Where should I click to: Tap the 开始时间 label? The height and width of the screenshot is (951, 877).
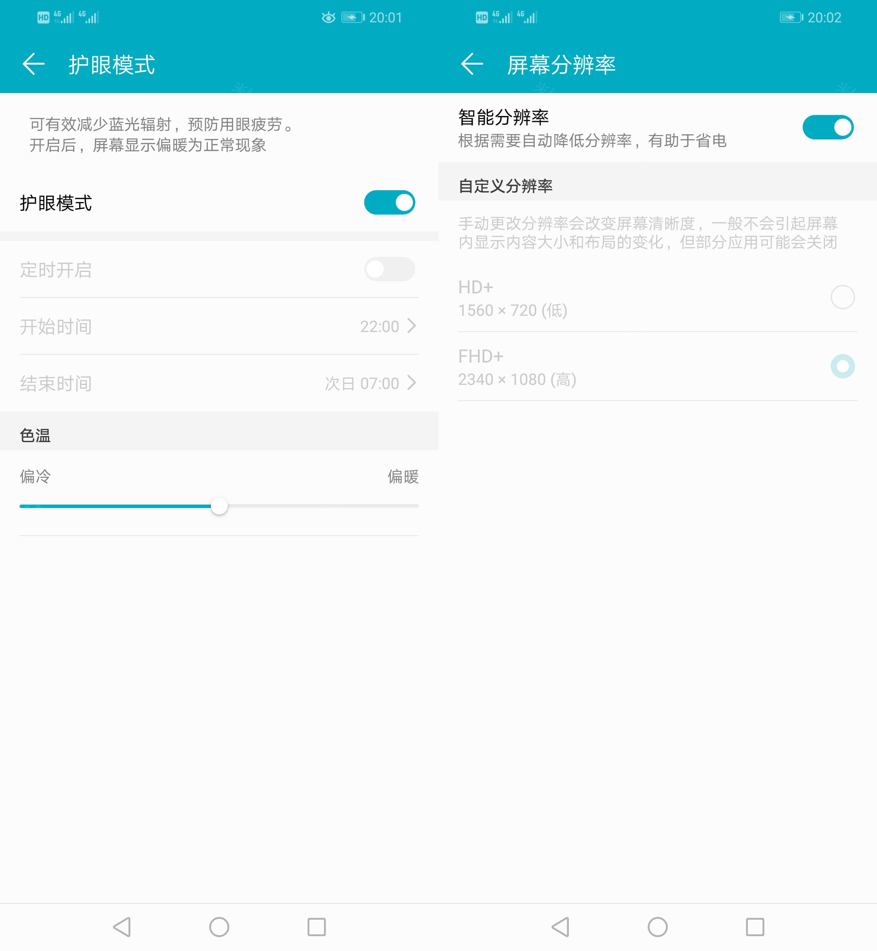tap(56, 327)
